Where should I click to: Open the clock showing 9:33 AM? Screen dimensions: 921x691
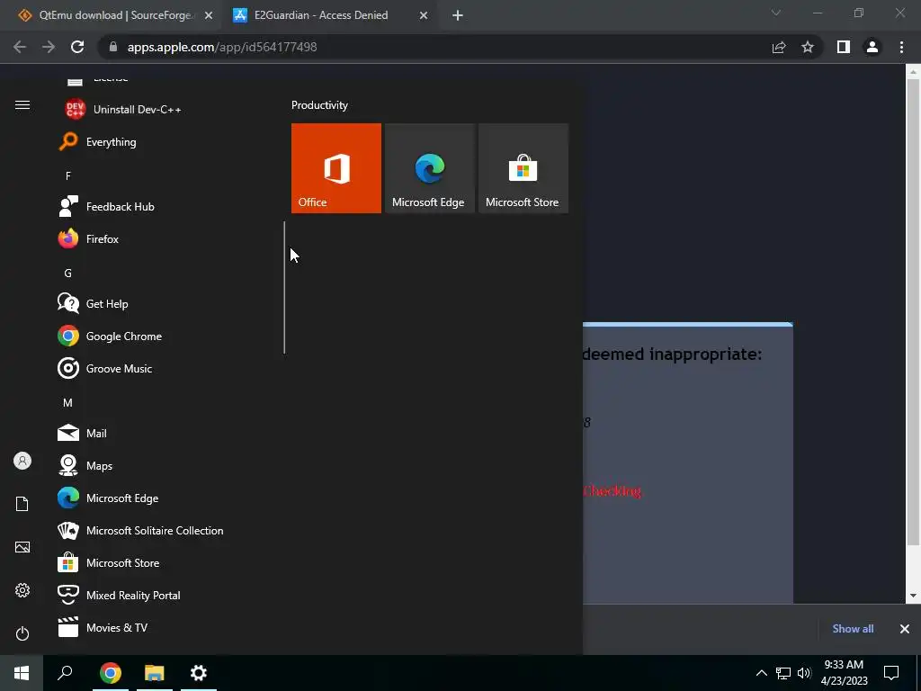pyautogui.click(x=844, y=673)
